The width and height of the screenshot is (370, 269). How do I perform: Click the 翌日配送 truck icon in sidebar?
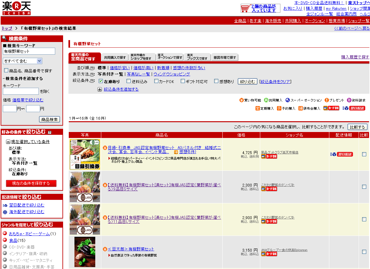click(x=5, y=205)
